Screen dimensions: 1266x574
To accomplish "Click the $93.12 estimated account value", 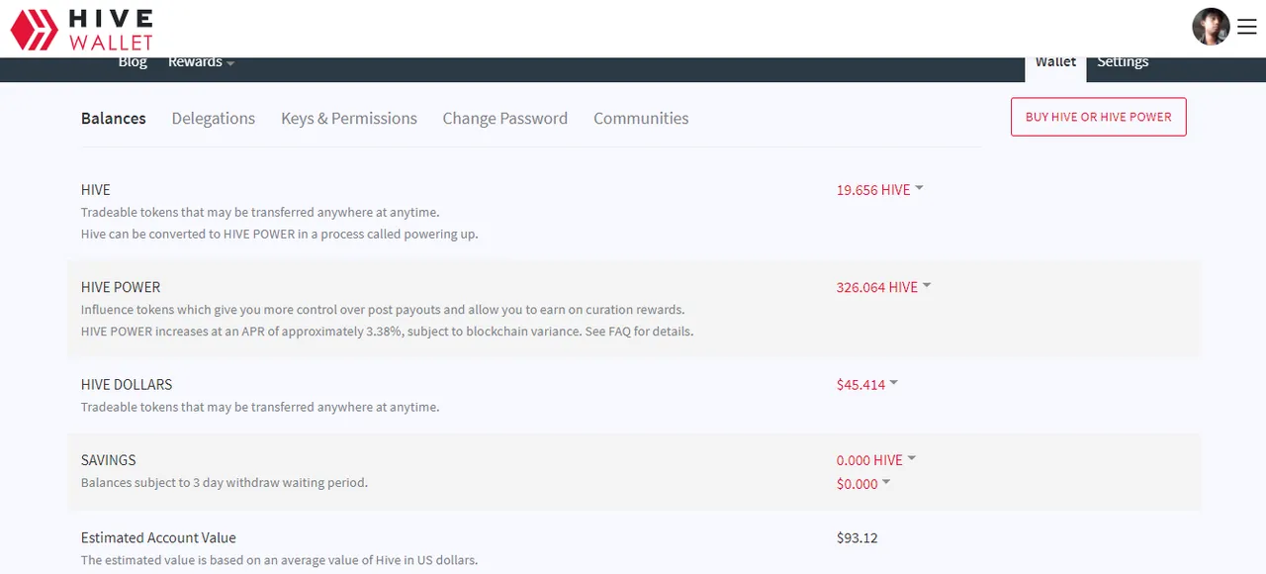I will pos(858,538).
